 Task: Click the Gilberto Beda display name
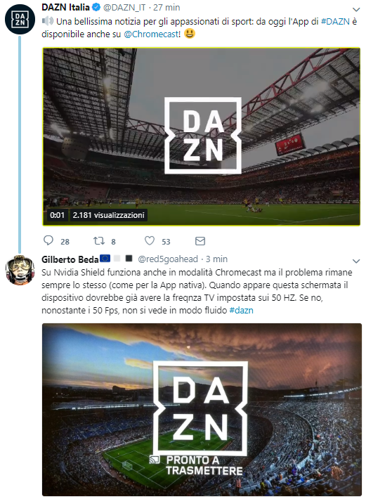[x=70, y=259]
